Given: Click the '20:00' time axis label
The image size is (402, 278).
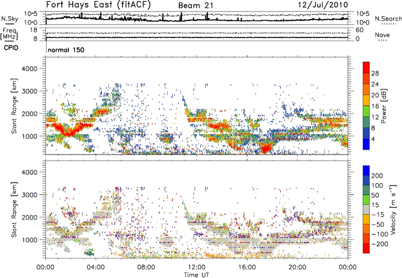Looking at the screenshot, I should coord(297,267).
